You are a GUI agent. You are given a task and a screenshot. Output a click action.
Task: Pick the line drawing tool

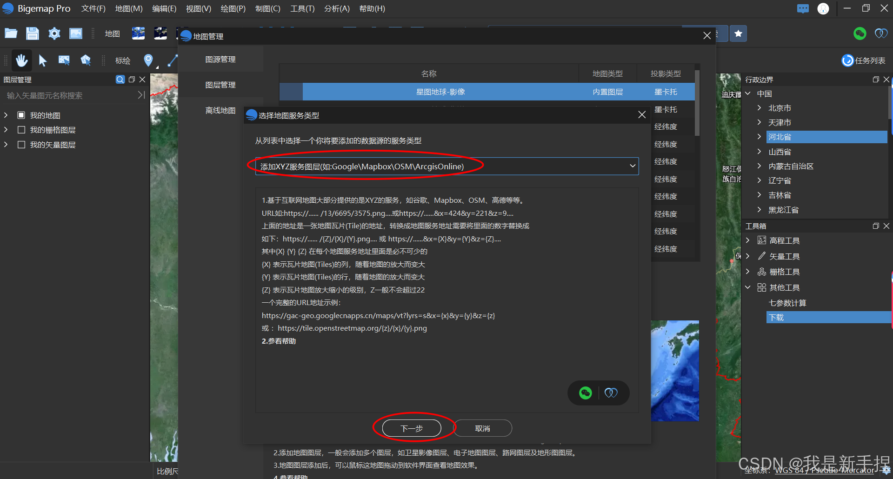point(173,60)
